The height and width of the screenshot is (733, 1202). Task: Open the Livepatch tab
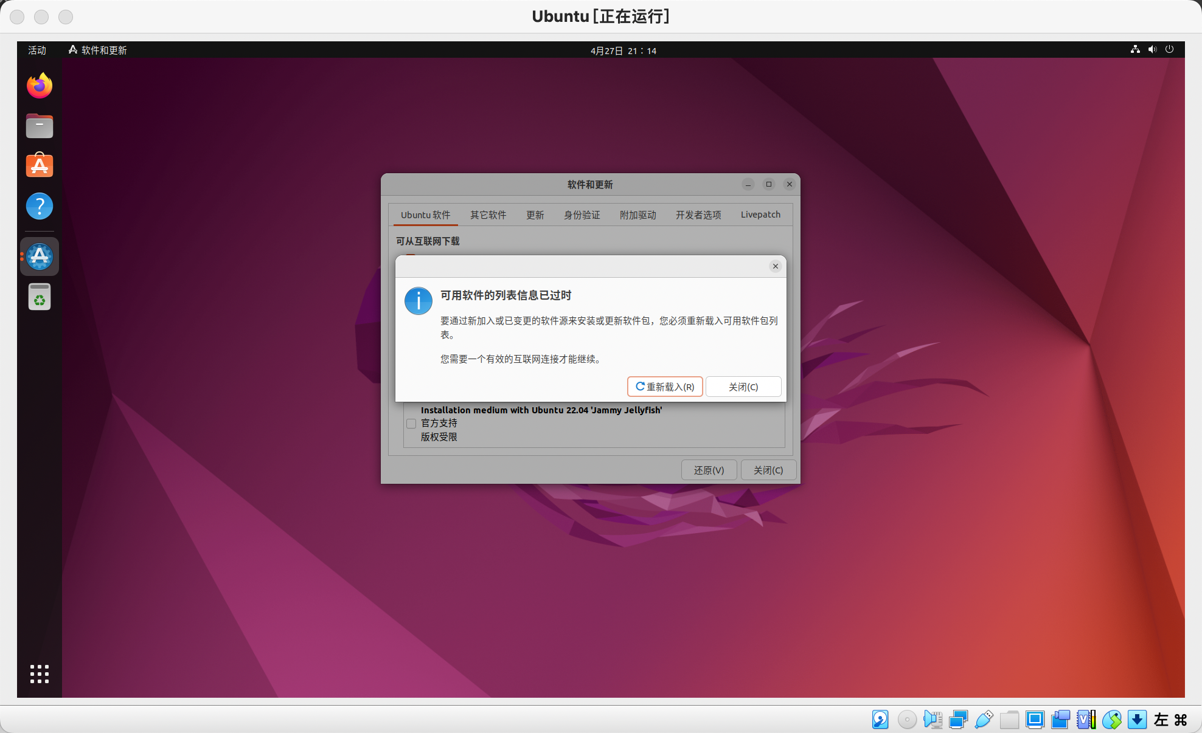pyautogui.click(x=760, y=215)
